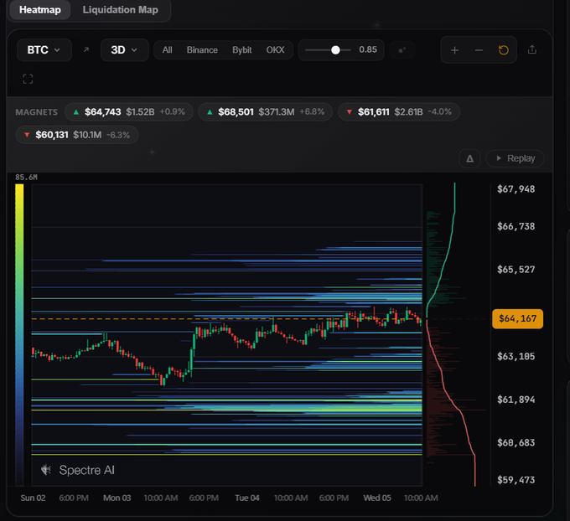The height and width of the screenshot is (521, 570).
Task: Click the $67,948 price axis label
Action: 516,189
